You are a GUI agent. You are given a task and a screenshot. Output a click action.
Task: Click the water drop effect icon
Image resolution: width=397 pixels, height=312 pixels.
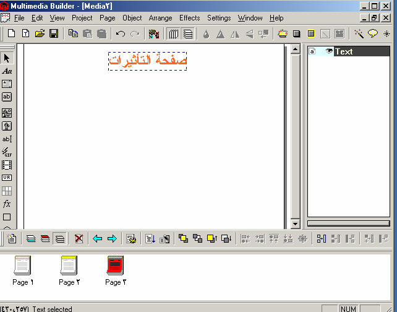(x=207, y=34)
